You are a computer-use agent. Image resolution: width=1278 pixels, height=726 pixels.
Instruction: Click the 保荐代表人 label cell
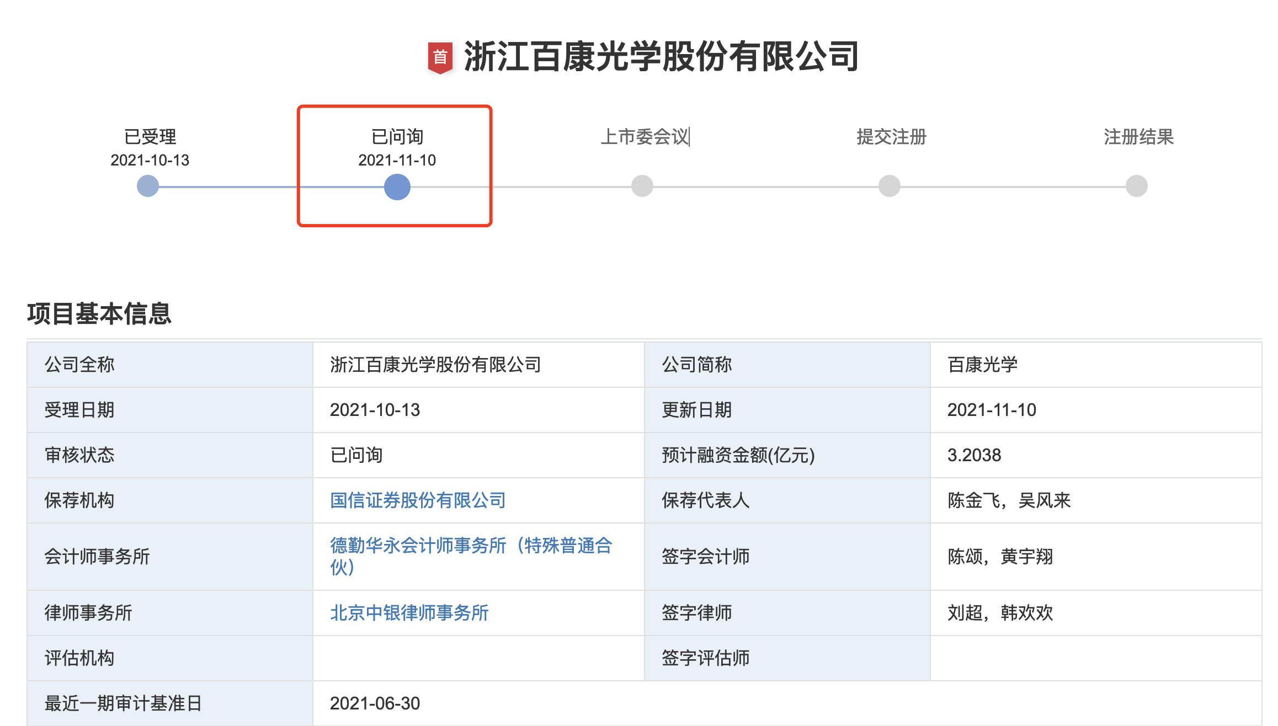[787, 500]
